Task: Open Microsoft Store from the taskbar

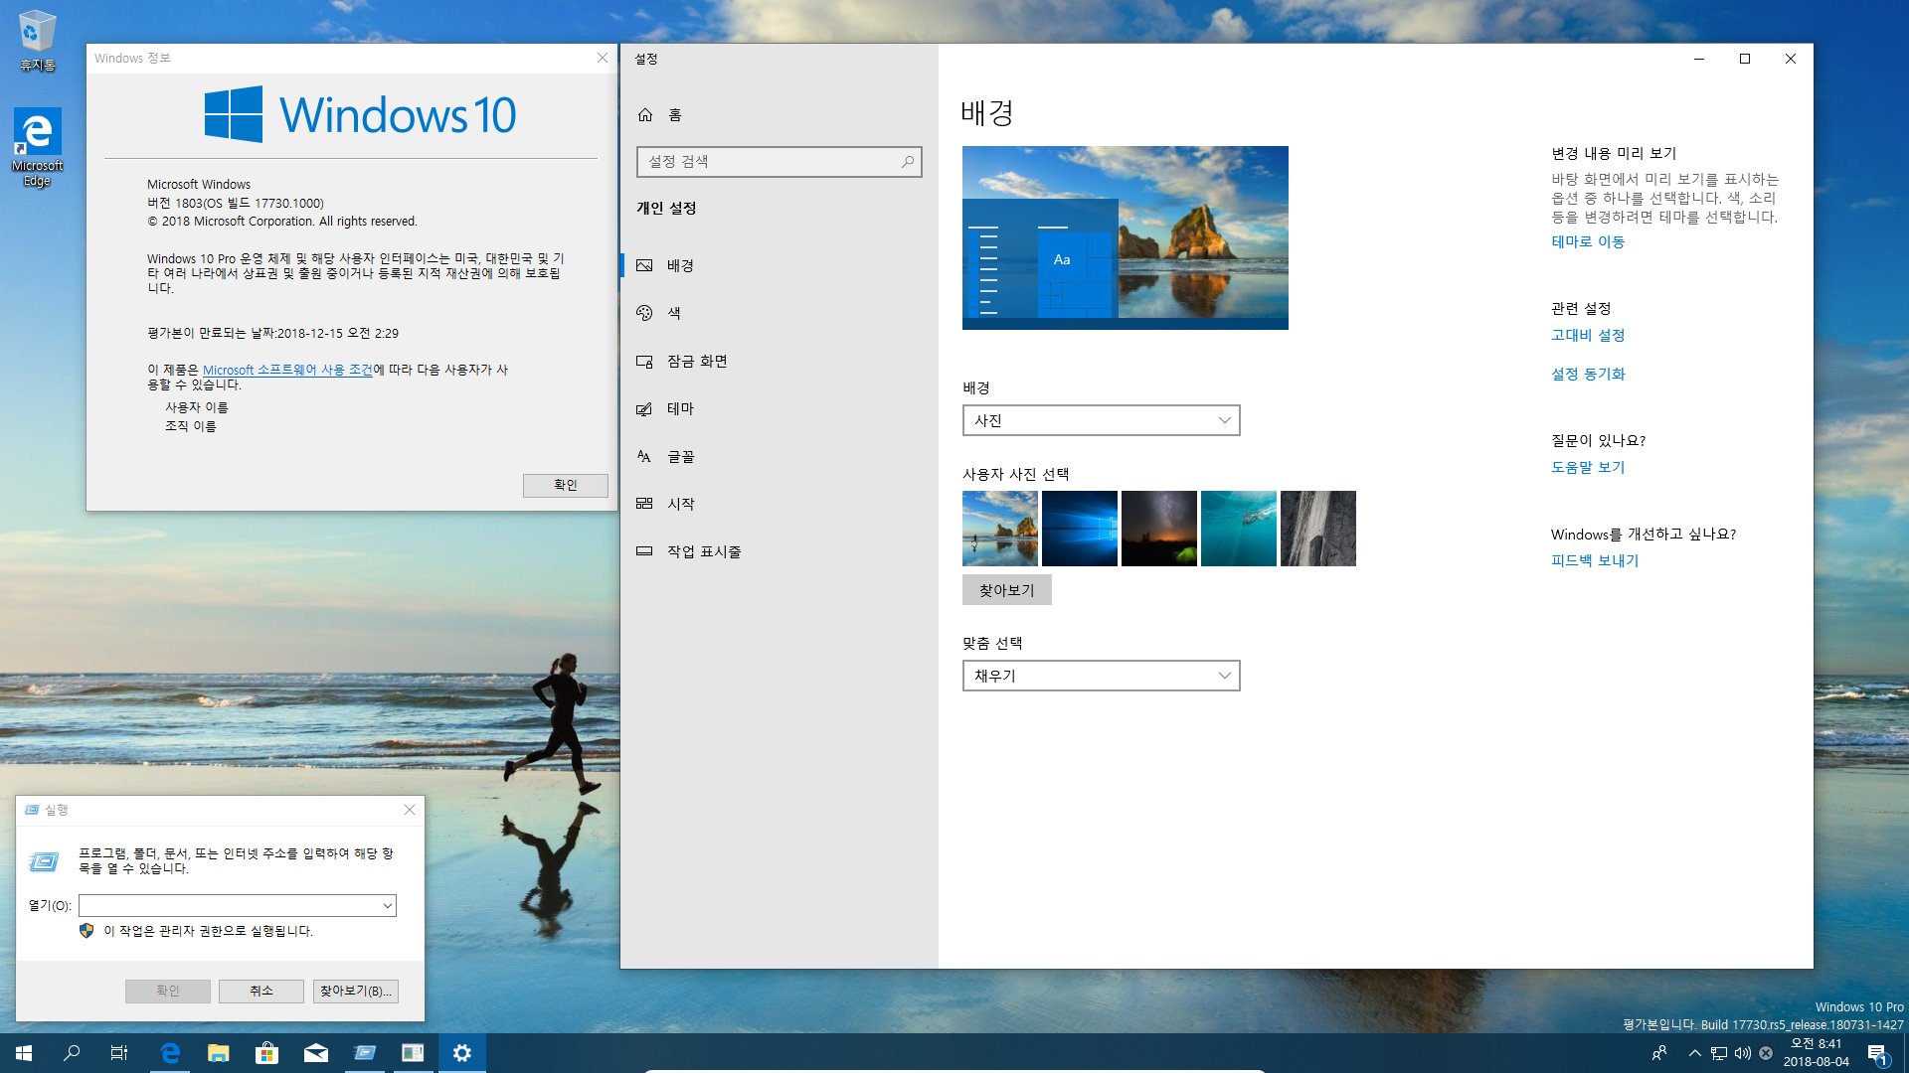Action: tap(266, 1053)
